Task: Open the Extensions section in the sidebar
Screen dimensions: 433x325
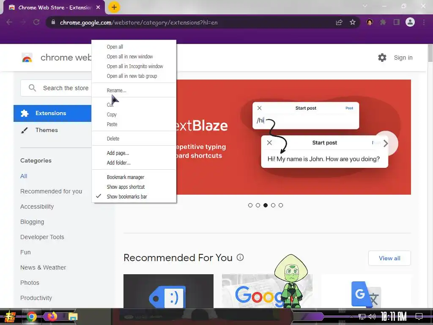Action: tap(52, 113)
